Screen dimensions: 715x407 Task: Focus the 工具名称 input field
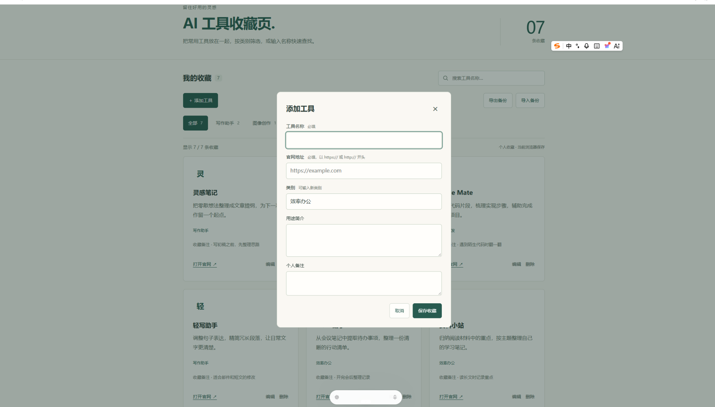(364, 140)
